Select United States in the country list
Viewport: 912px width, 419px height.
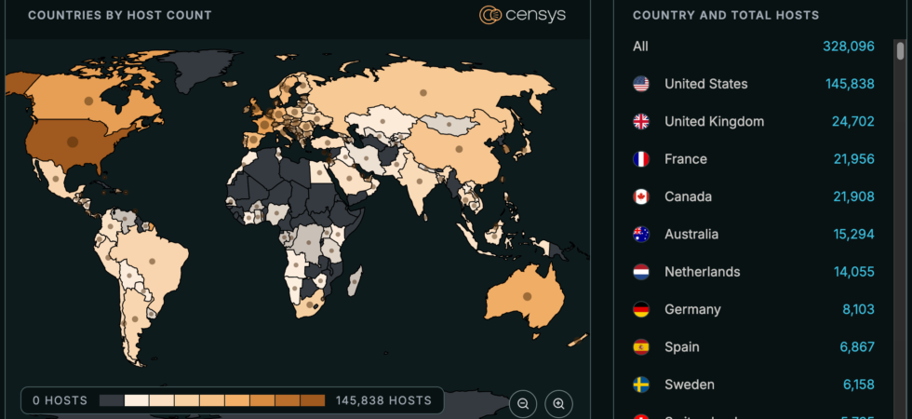click(x=754, y=84)
